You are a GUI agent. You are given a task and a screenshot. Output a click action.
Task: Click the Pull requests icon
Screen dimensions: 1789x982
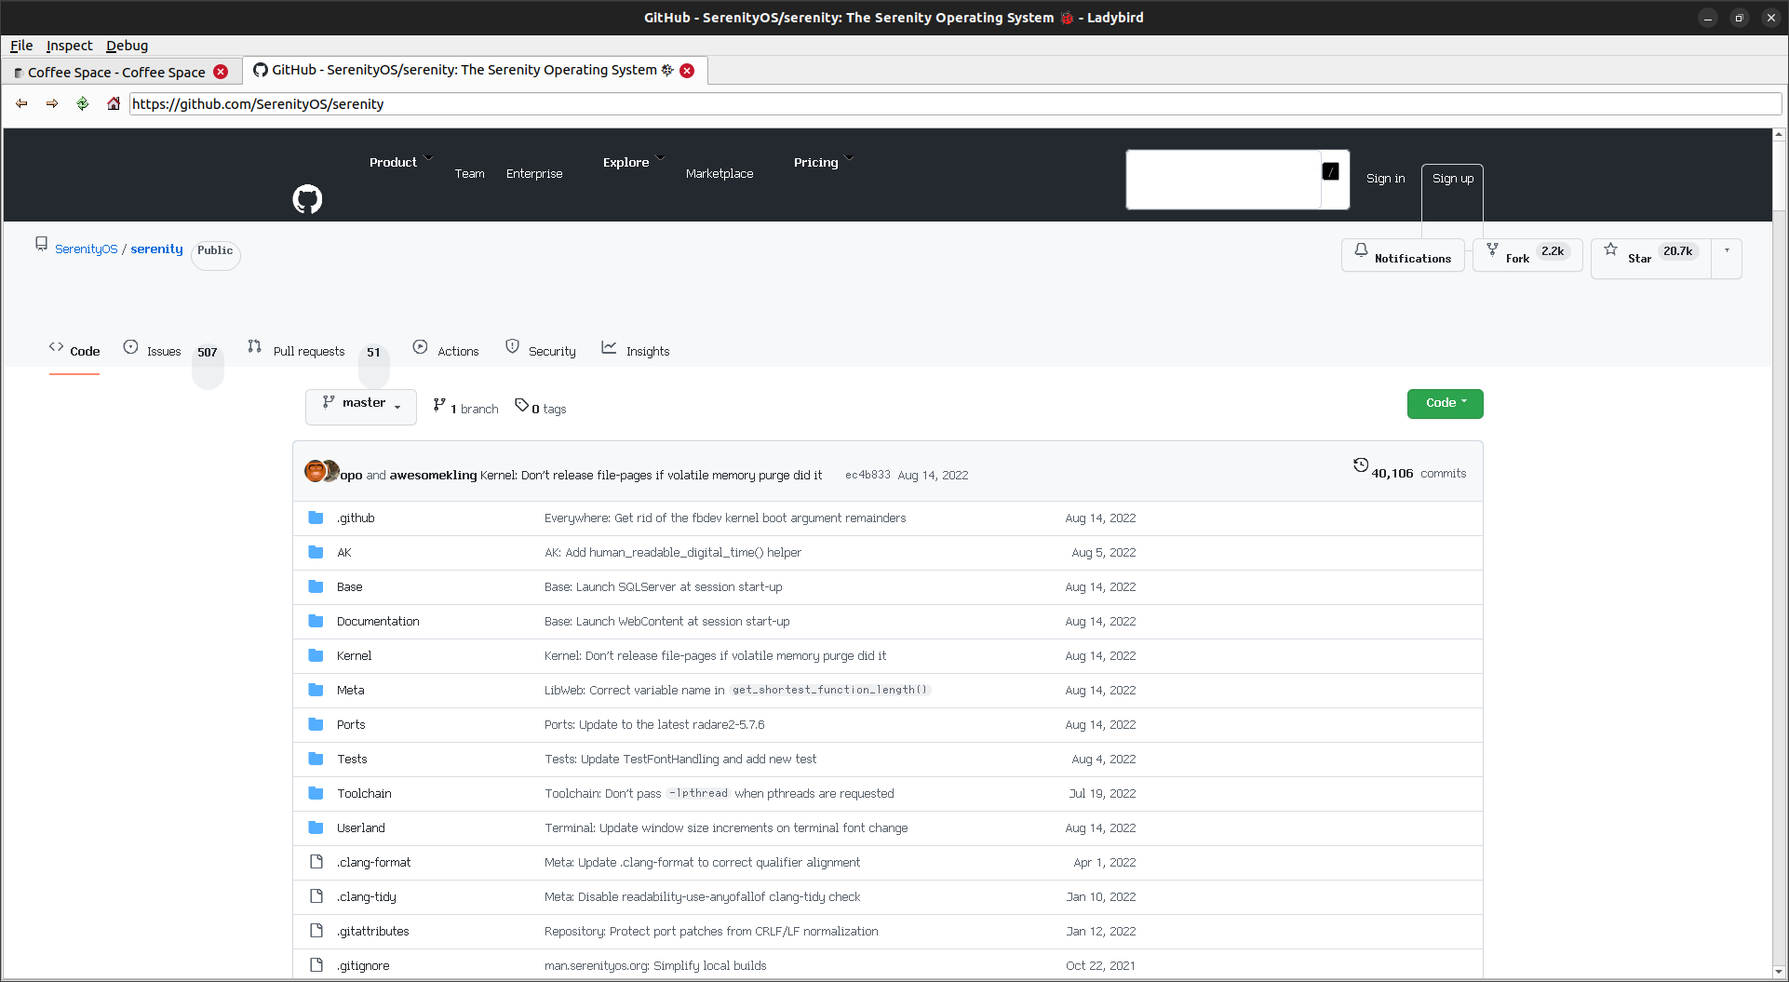tap(254, 346)
